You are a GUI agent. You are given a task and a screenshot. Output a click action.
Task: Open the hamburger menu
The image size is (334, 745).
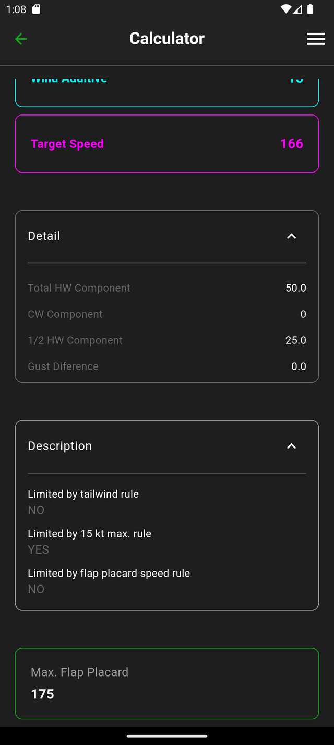tap(316, 39)
